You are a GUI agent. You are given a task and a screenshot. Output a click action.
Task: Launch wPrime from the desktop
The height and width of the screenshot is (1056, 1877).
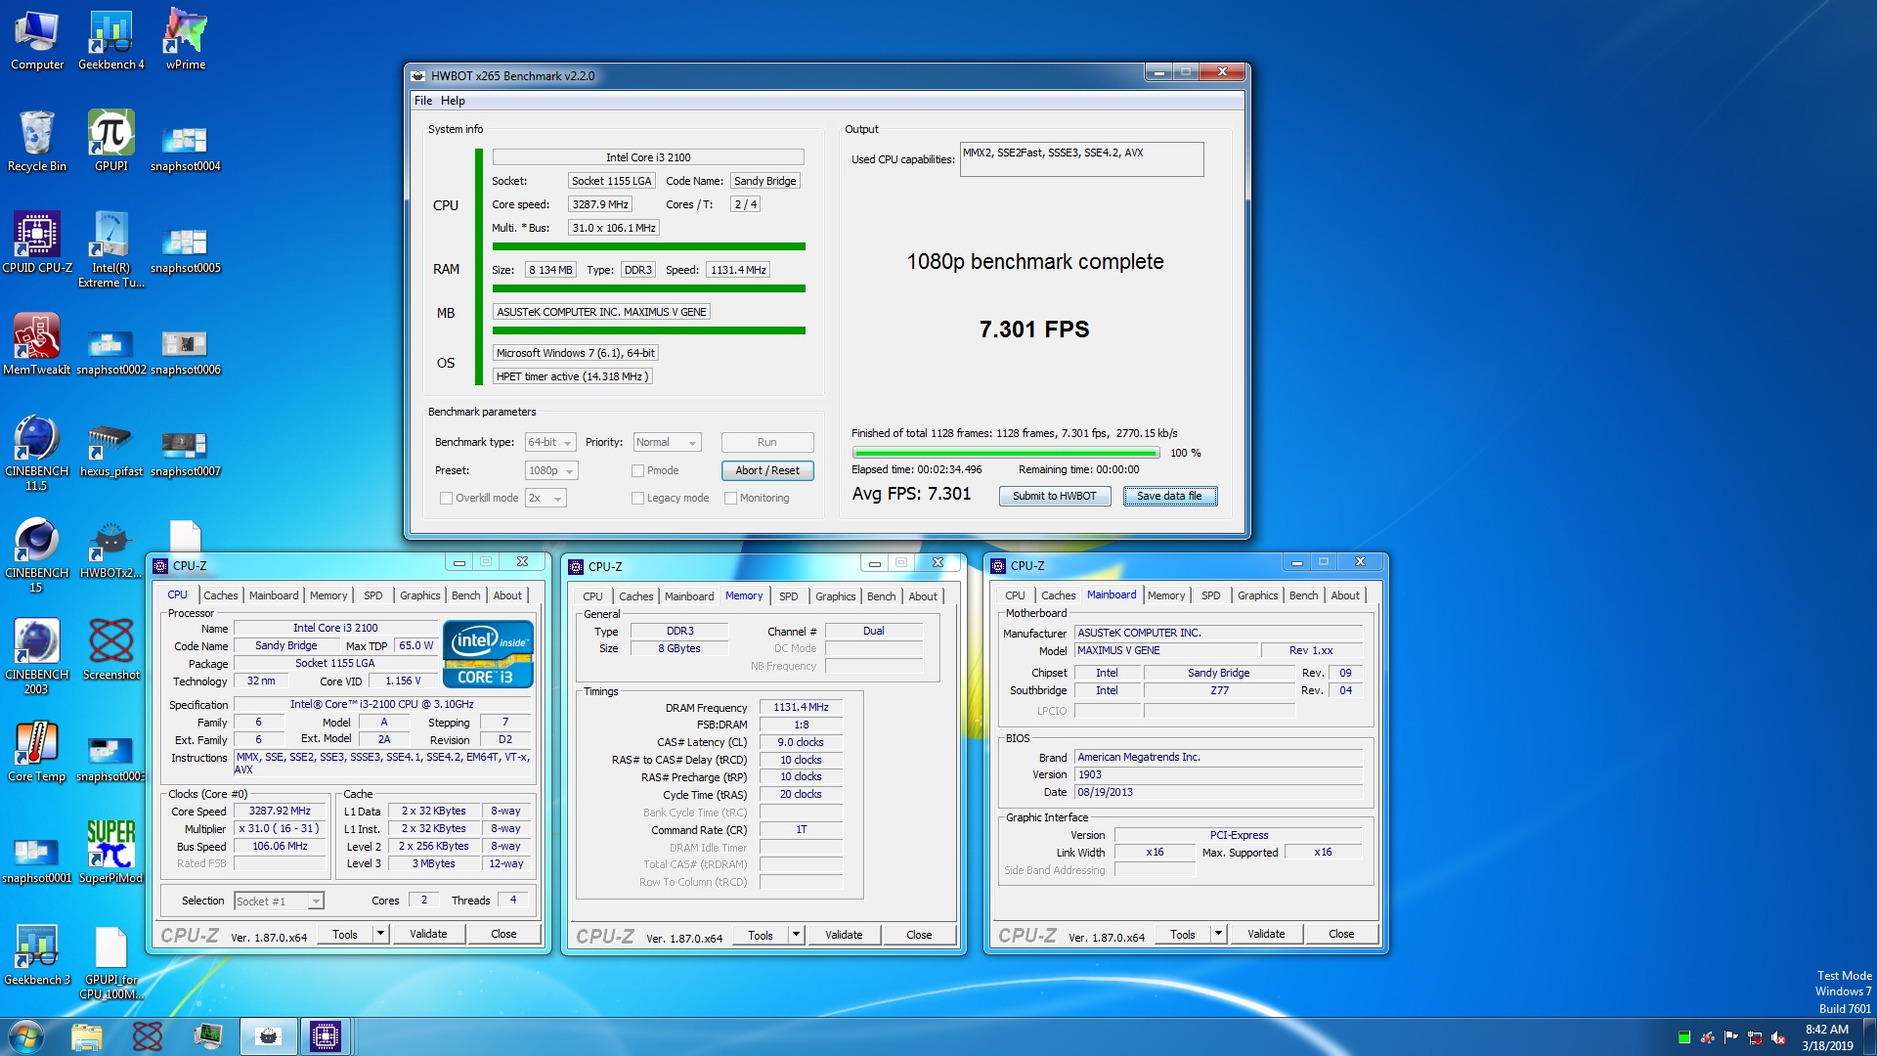186,40
